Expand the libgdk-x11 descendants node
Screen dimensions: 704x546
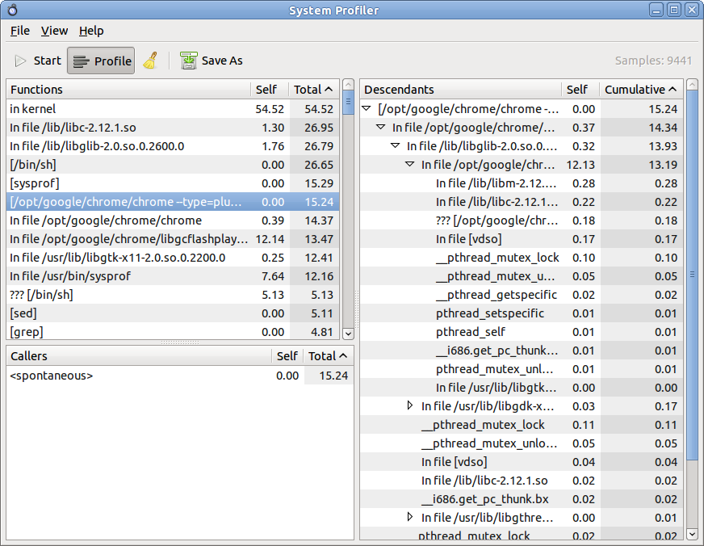(411, 405)
